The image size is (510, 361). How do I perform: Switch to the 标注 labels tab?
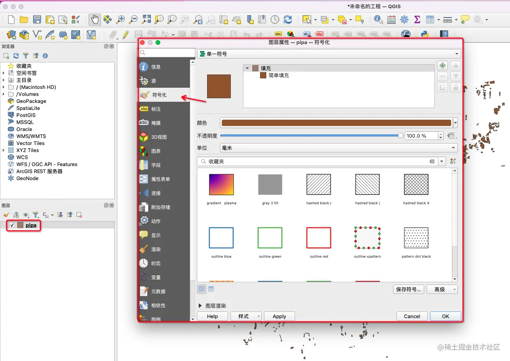[x=164, y=109]
